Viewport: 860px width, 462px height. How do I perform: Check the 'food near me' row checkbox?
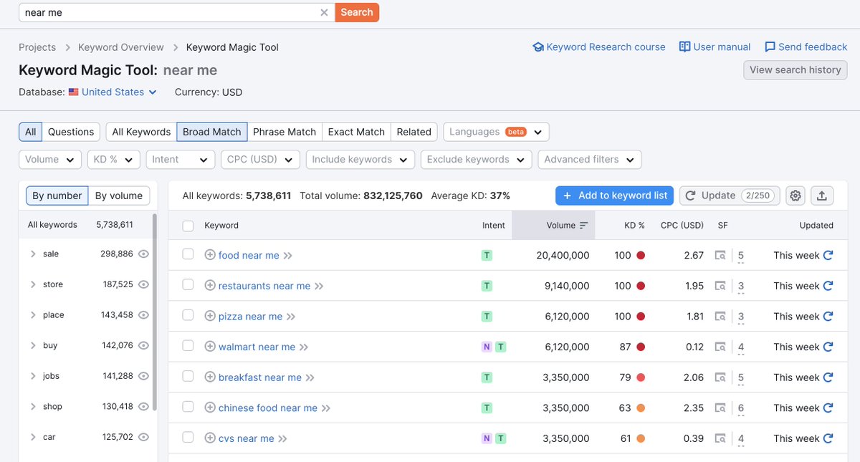tap(188, 254)
